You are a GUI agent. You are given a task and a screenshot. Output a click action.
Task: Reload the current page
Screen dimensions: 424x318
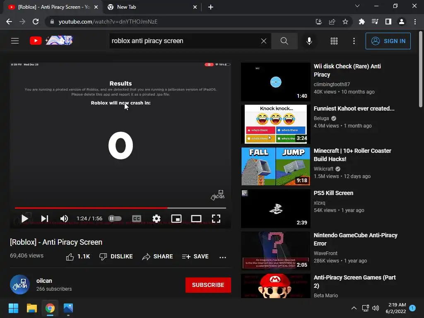36,22
